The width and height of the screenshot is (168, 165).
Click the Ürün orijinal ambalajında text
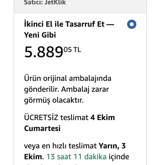pos(68,78)
